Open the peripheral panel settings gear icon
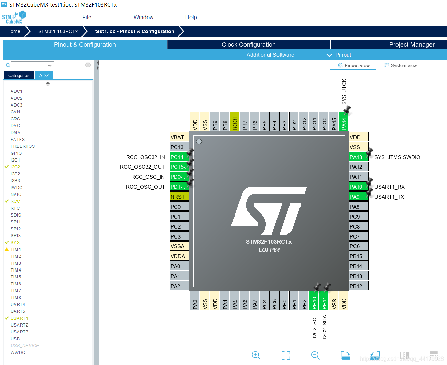The image size is (447, 365). 88,65
